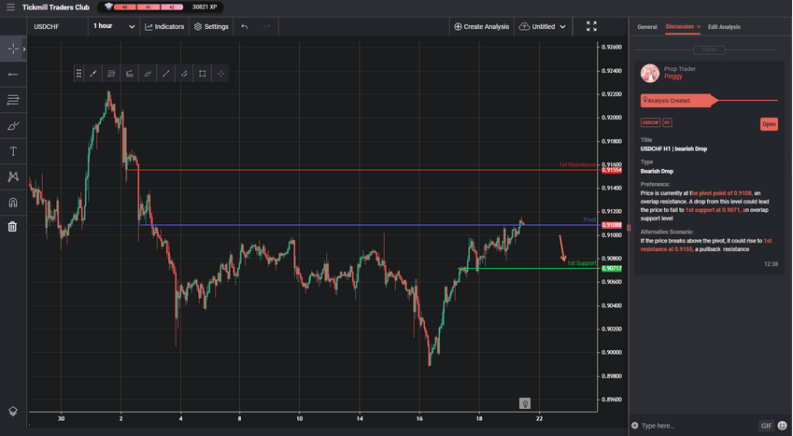Toggle the magnet snap tool
Screen dimensions: 793x436
click(13, 203)
